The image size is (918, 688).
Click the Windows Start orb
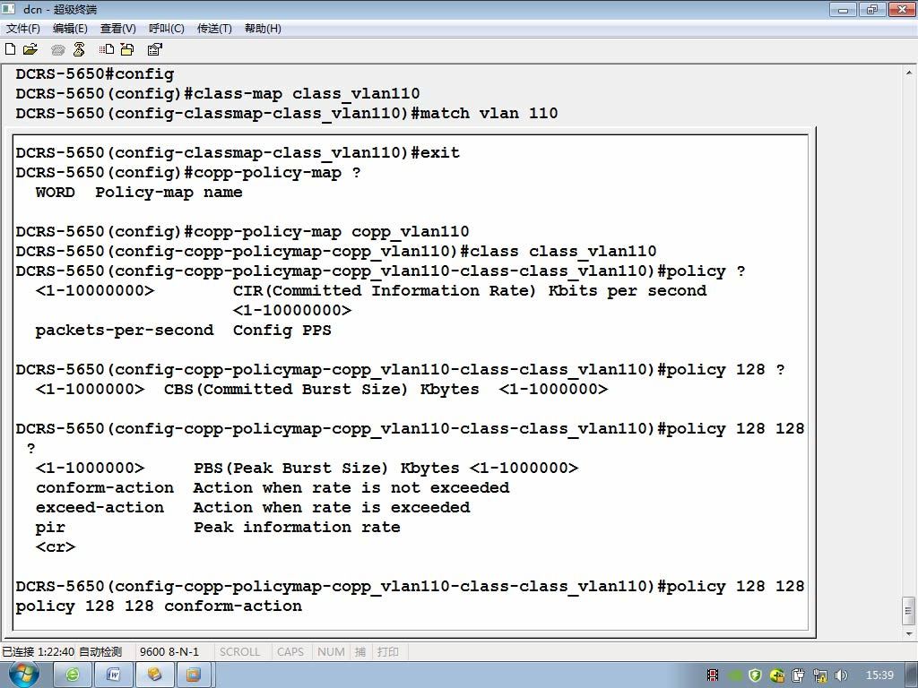[x=23, y=675]
